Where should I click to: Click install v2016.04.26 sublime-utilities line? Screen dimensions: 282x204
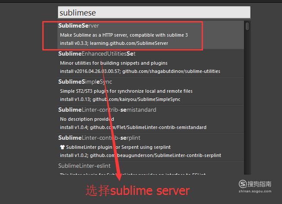(x=140, y=71)
